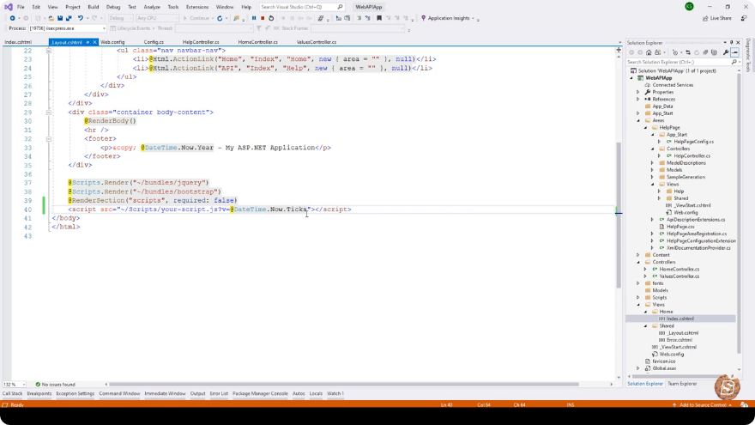Switch to Team Explorer tab
Screen dimensions: 755x425
(682, 384)
